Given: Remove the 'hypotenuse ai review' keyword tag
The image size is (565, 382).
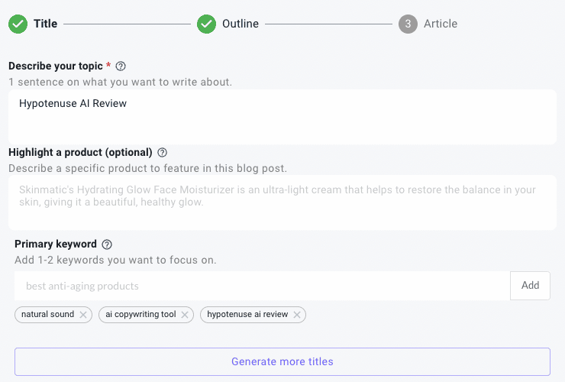Looking at the screenshot, I should (x=297, y=315).
